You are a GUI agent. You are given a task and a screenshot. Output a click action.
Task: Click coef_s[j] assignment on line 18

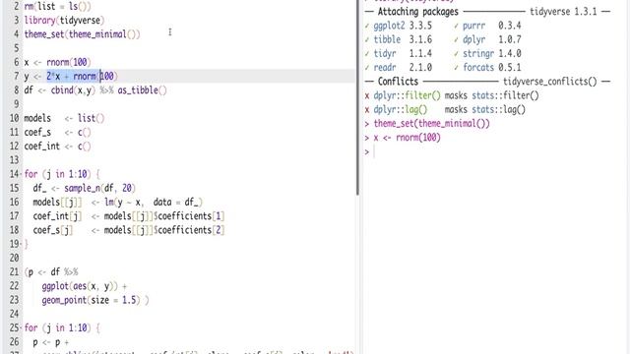pyautogui.click(x=129, y=230)
